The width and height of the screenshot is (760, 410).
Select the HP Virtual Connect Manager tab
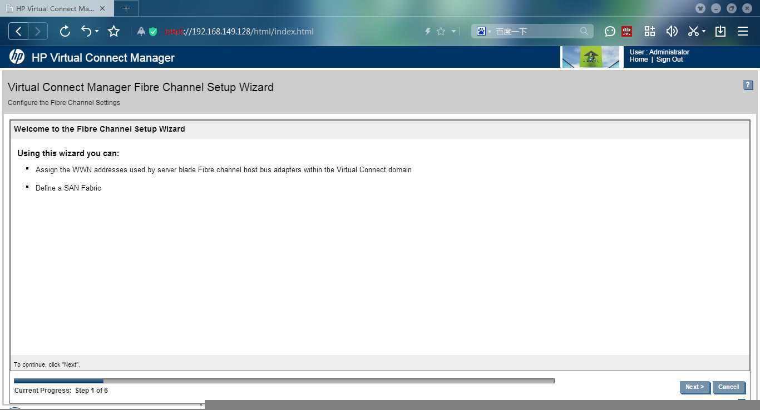(56, 8)
